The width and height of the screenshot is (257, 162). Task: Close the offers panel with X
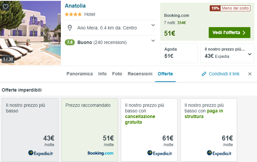click(x=250, y=74)
